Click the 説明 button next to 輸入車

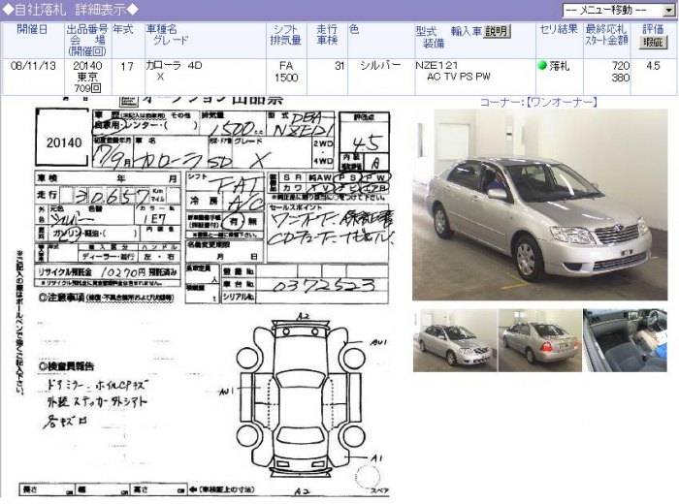click(497, 31)
